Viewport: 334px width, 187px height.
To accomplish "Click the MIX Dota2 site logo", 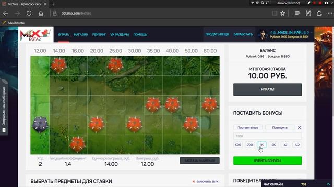I will 36,35.
